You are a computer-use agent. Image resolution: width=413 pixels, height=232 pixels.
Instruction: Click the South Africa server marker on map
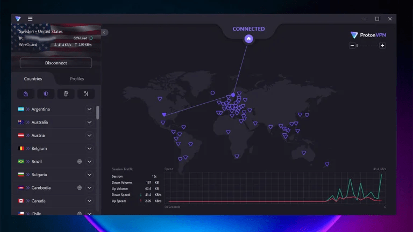[x=237, y=156]
